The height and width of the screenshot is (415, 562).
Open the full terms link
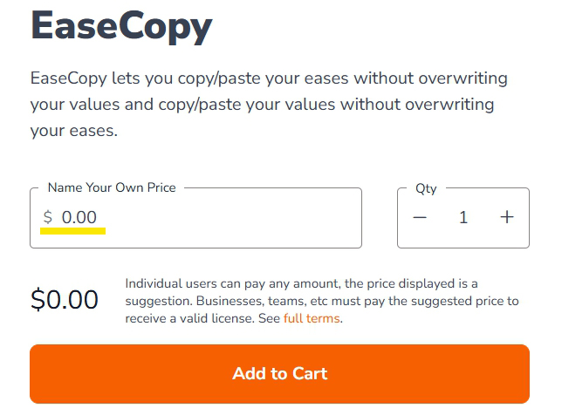coord(312,318)
